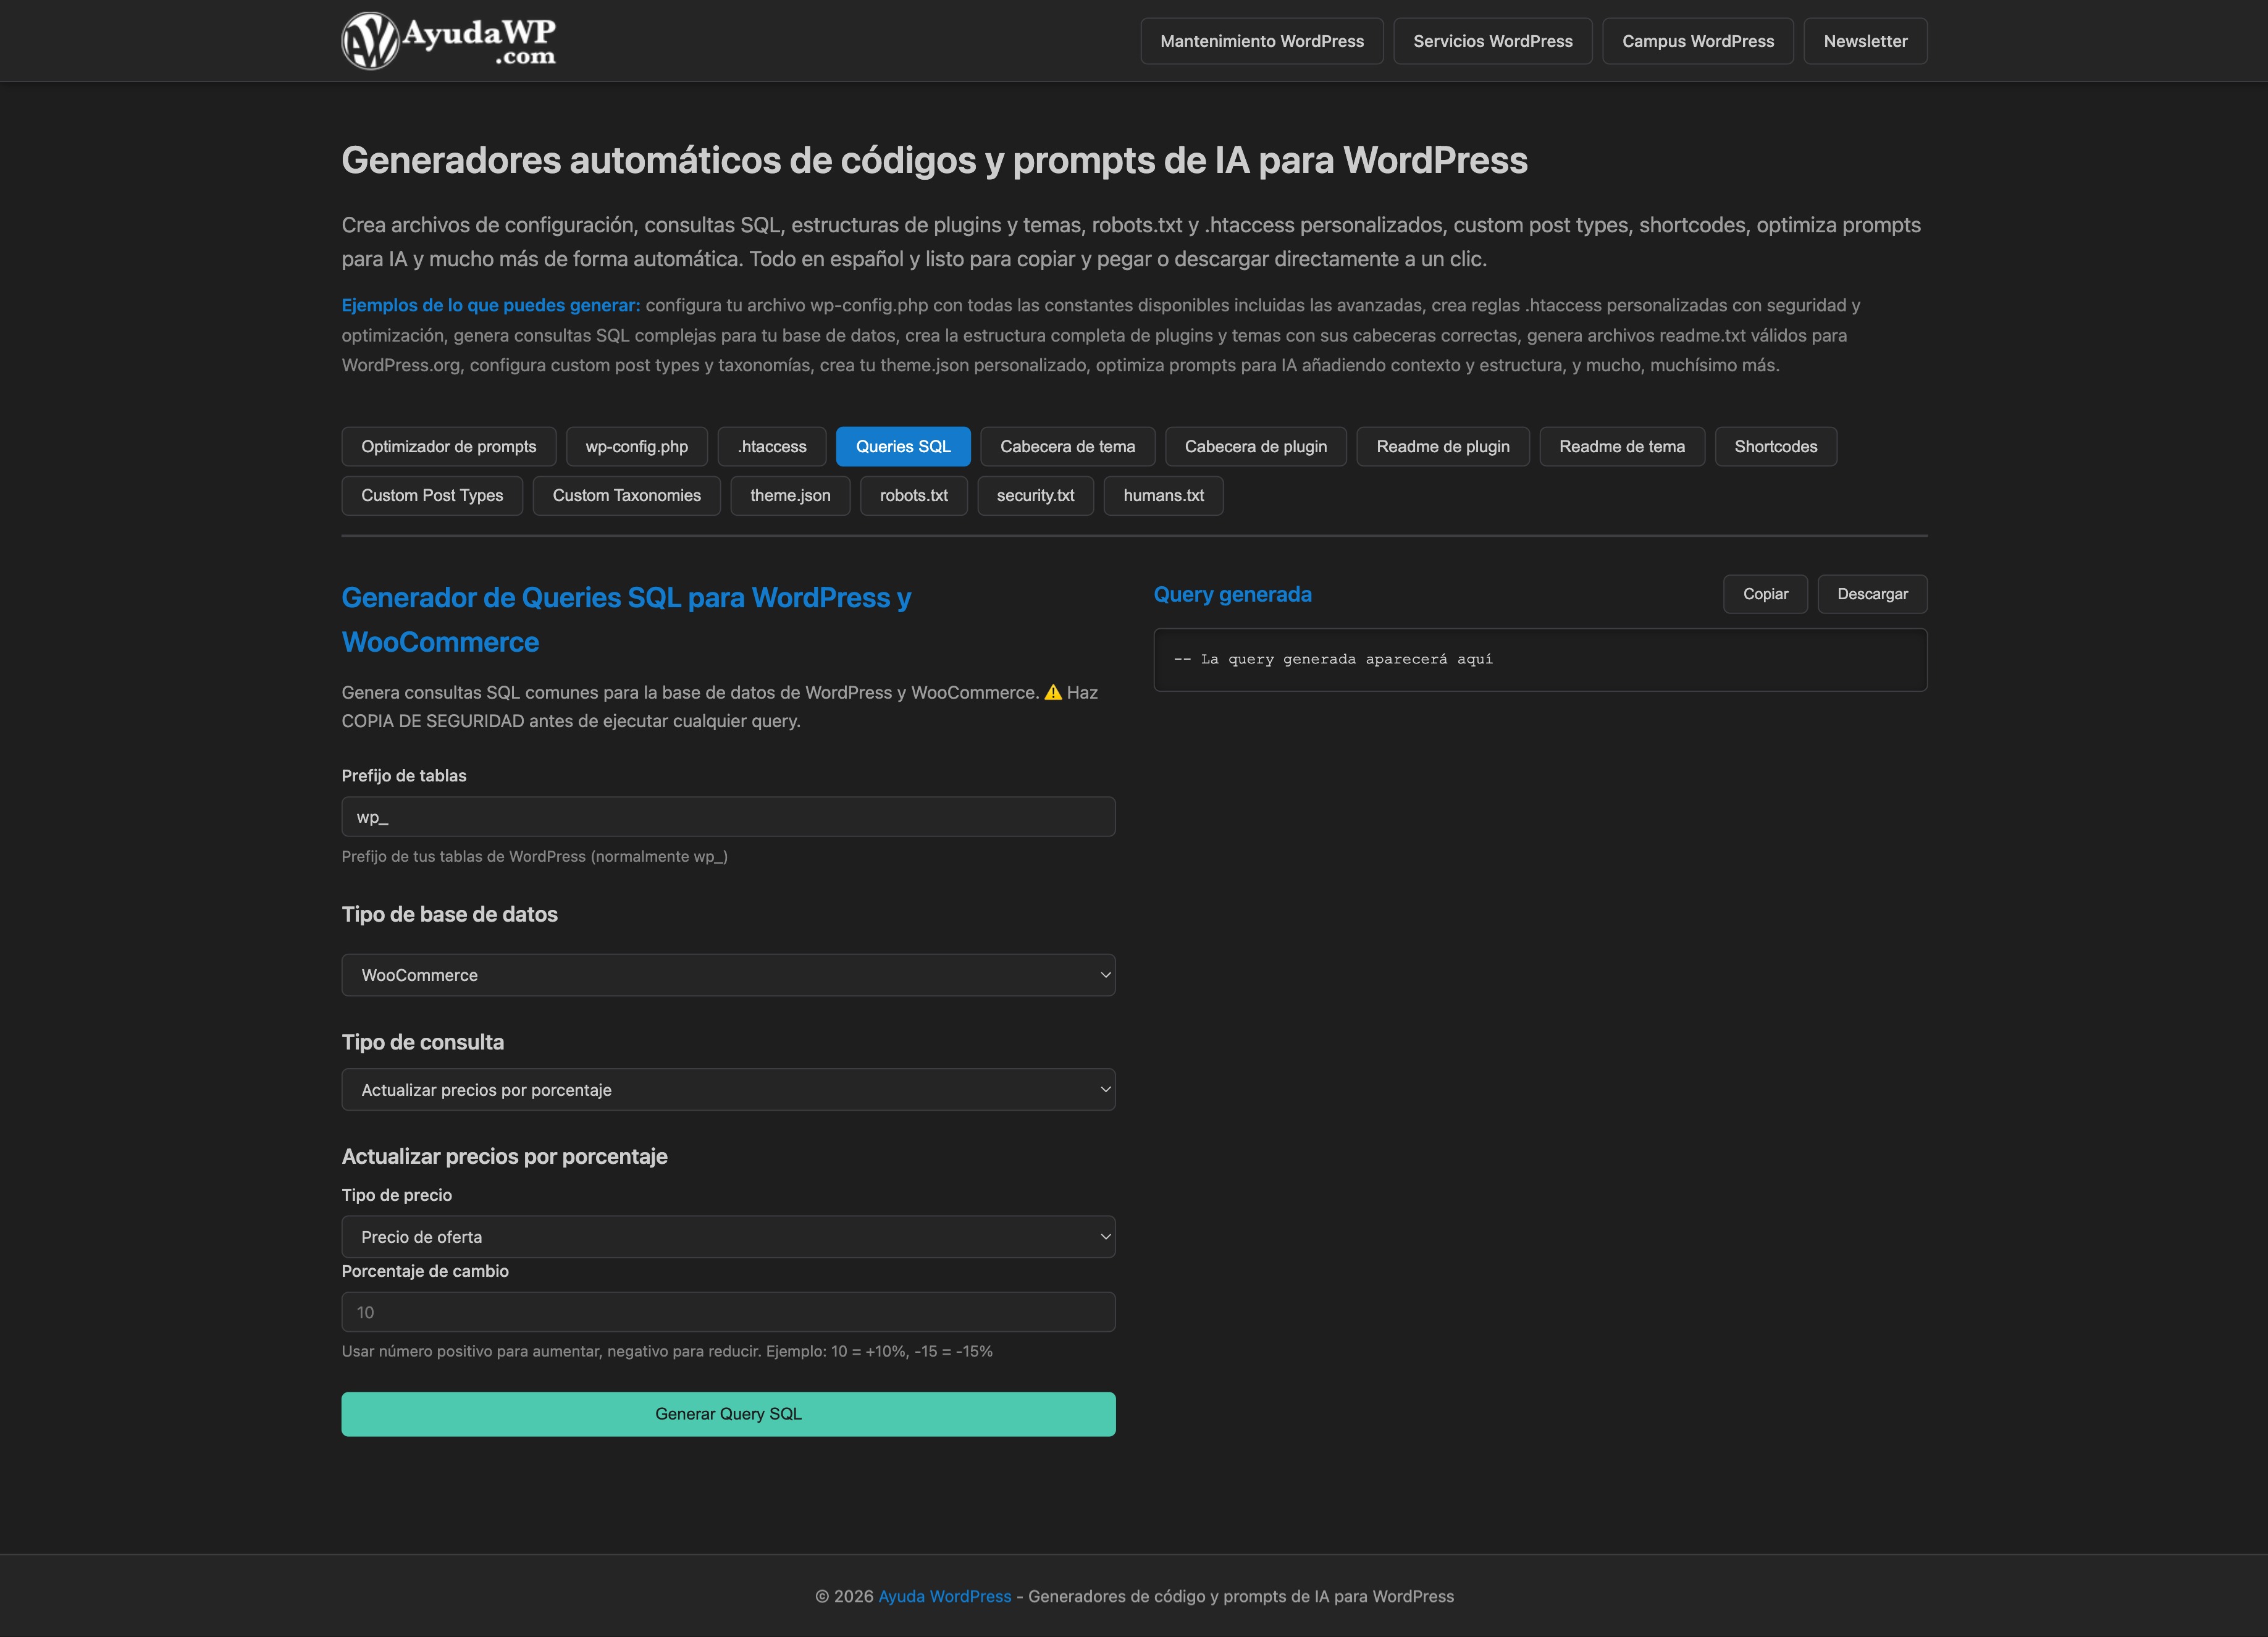Go to the Shortcodes tab

pyautogui.click(x=1775, y=447)
